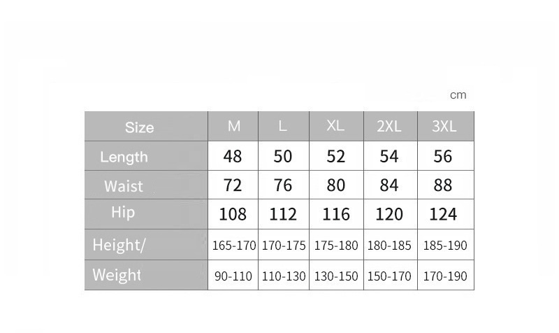
Task: Select the height range 165-170 cell
Action: coord(233,246)
